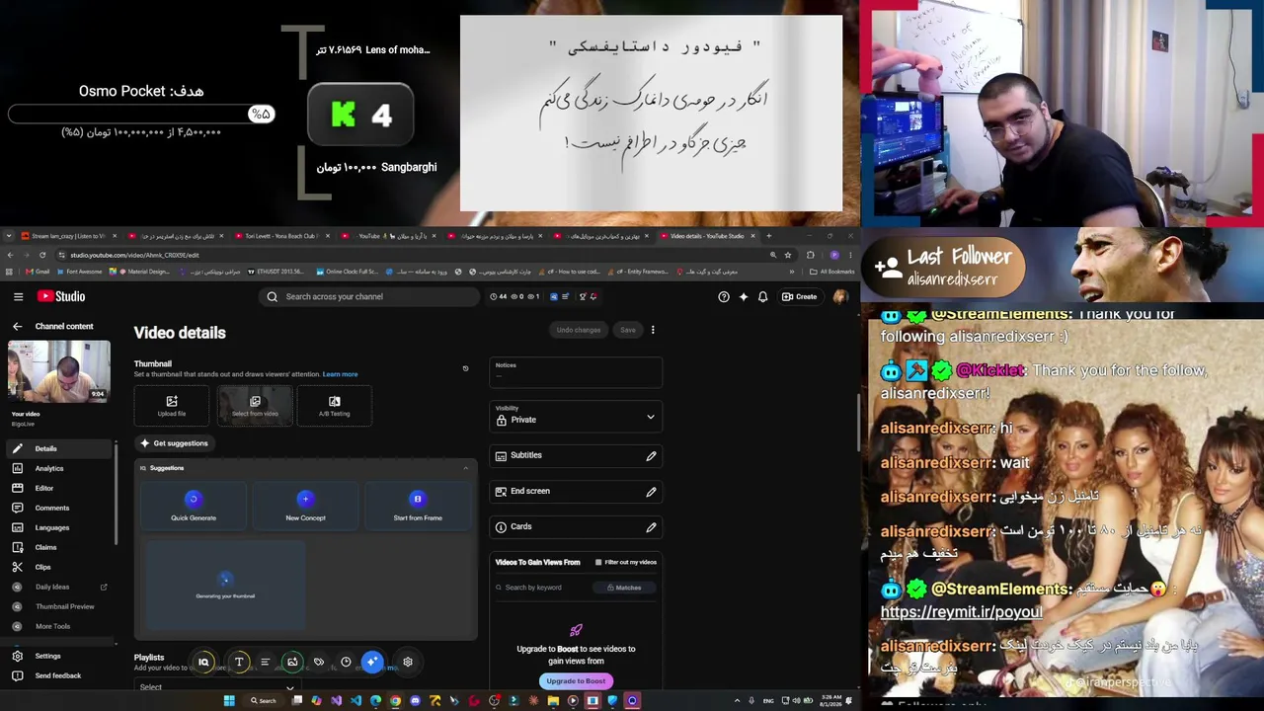Click the Search across your channel field
Viewport: 1264px width, 711px height.
370,296
